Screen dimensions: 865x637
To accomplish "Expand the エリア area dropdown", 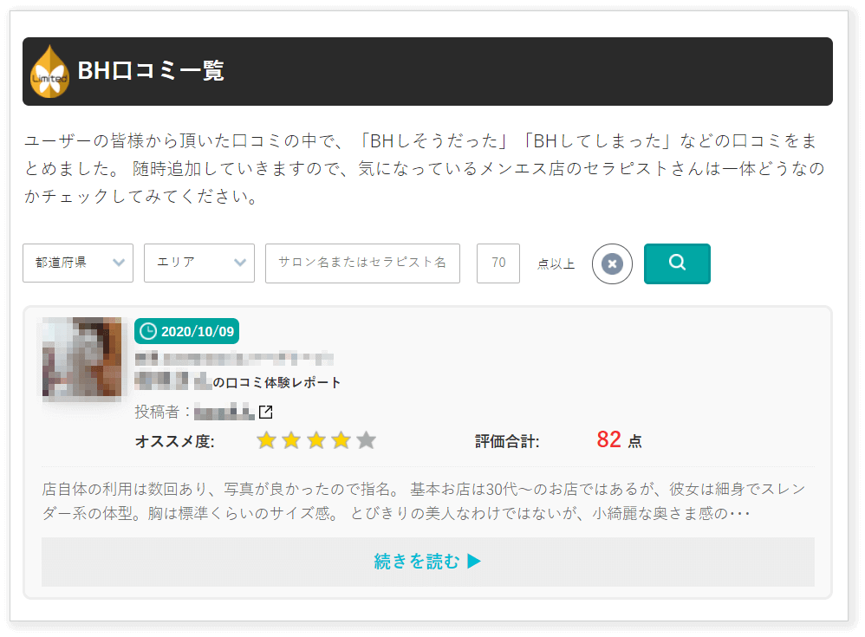I will tap(199, 263).
